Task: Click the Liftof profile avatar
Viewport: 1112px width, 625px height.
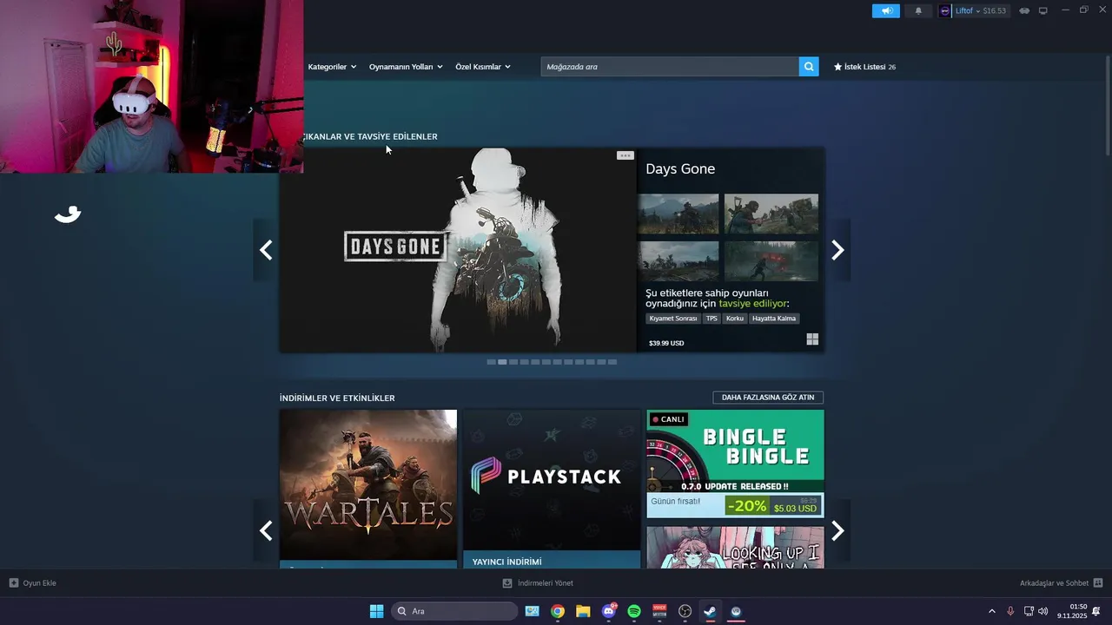Action: click(945, 10)
